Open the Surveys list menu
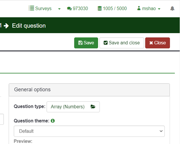 40,8
